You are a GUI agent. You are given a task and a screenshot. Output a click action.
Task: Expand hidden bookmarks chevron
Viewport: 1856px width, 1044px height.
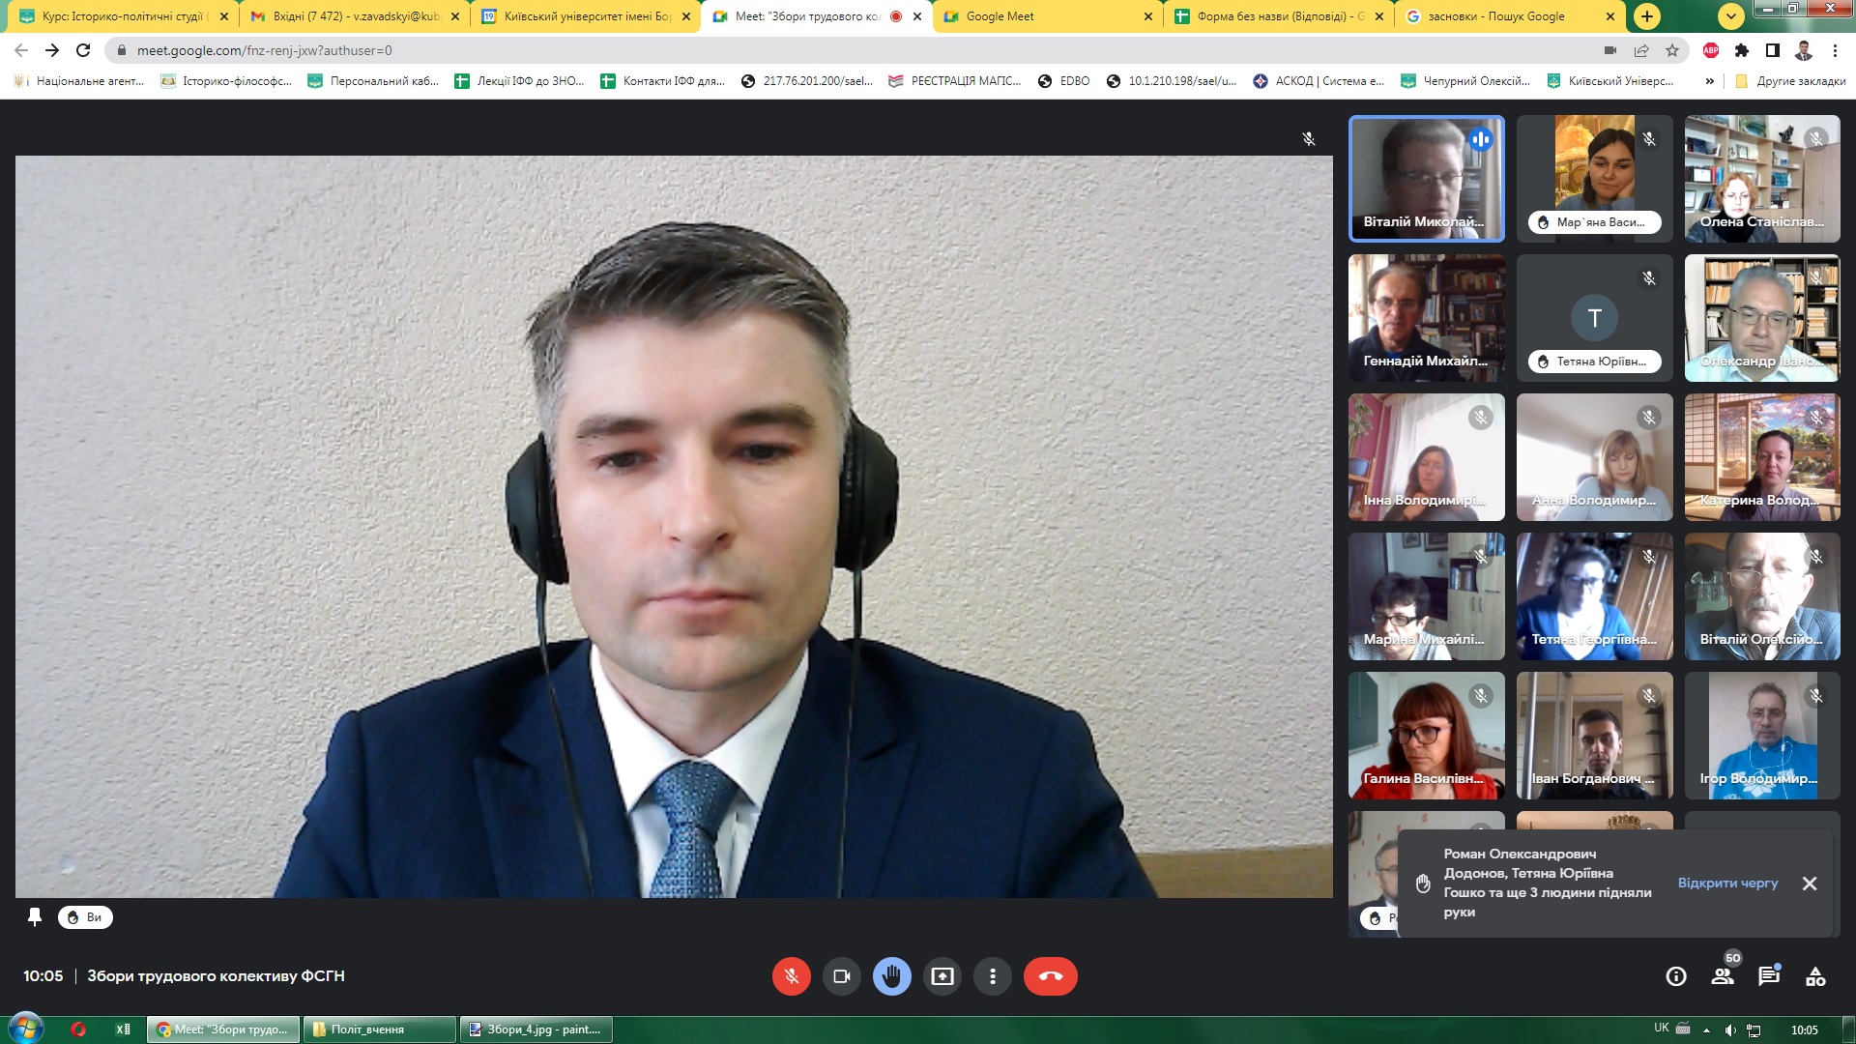1709,81
